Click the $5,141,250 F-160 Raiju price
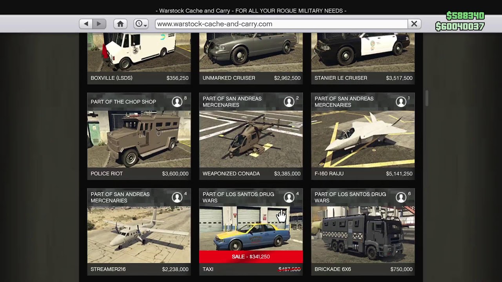 [399, 174]
